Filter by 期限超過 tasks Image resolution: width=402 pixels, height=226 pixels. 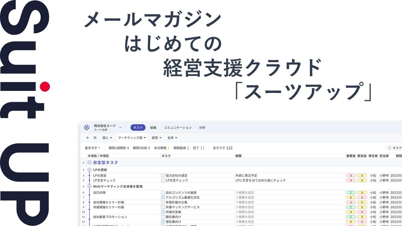click(x=181, y=148)
